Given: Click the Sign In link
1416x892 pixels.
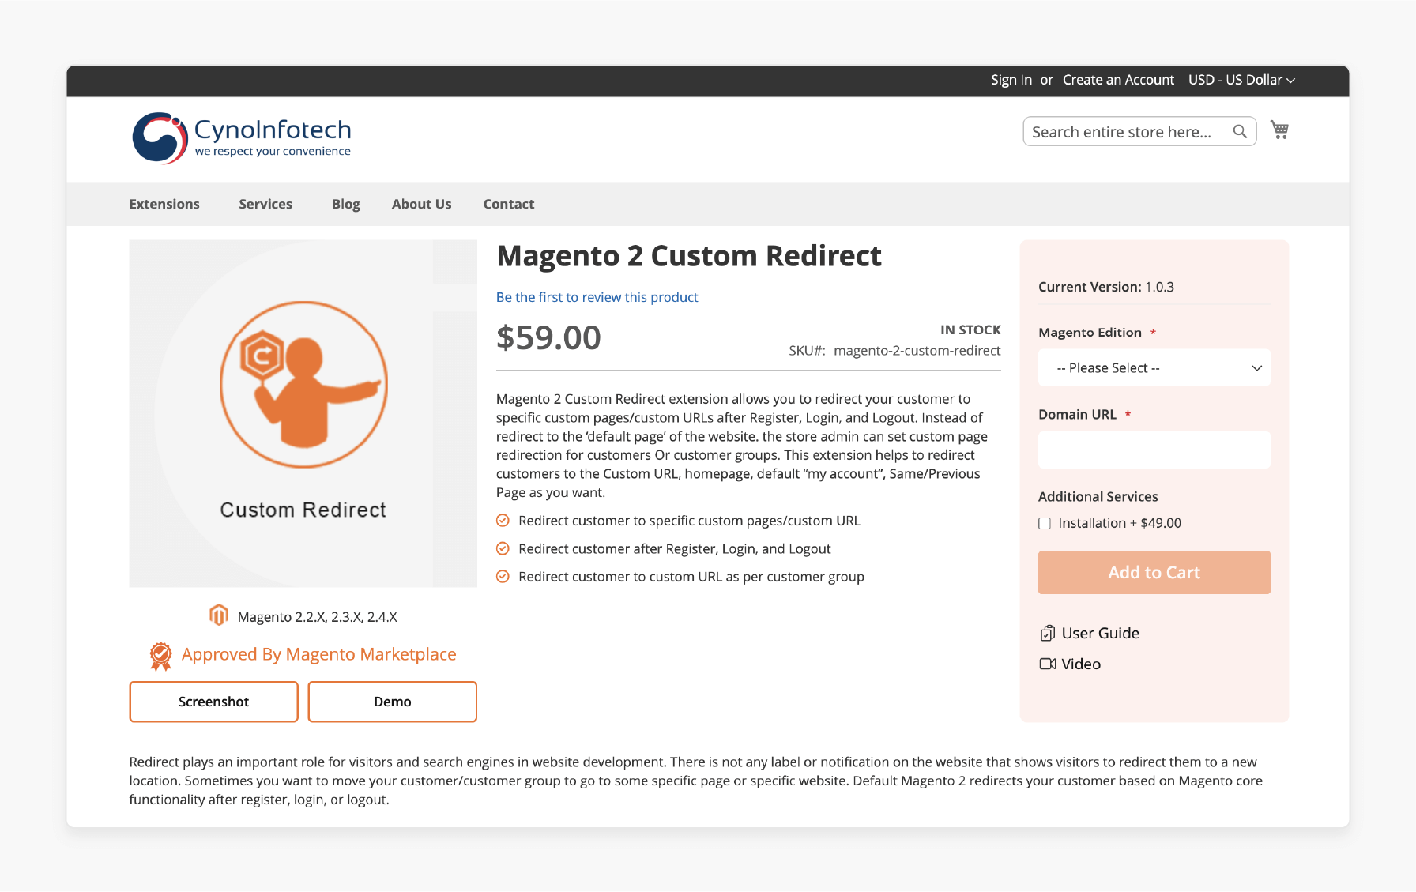Looking at the screenshot, I should click(x=1011, y=80).
